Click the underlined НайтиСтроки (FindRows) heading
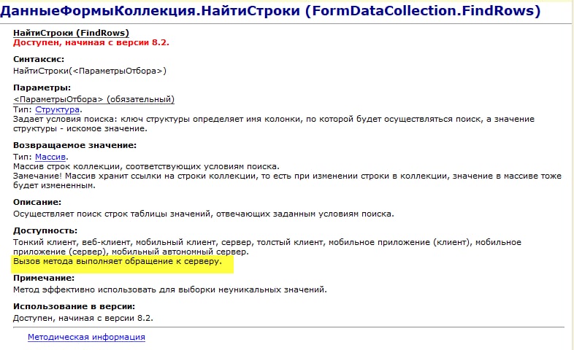Viewport: 574px width, 350px height. point(71,33)
